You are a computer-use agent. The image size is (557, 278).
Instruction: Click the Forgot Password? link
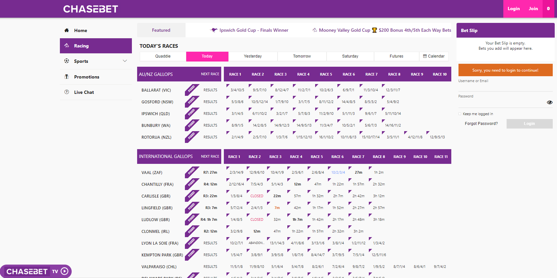[481, 124]
